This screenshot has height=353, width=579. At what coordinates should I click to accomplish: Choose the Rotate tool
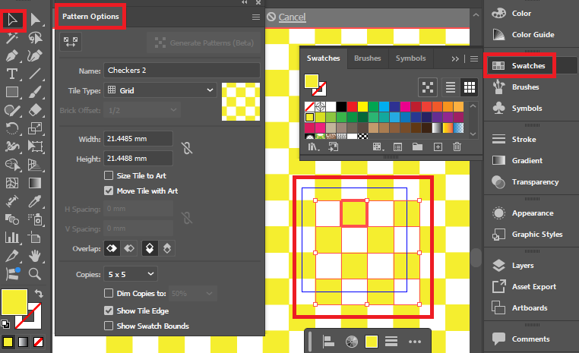[x=12, y=128]
